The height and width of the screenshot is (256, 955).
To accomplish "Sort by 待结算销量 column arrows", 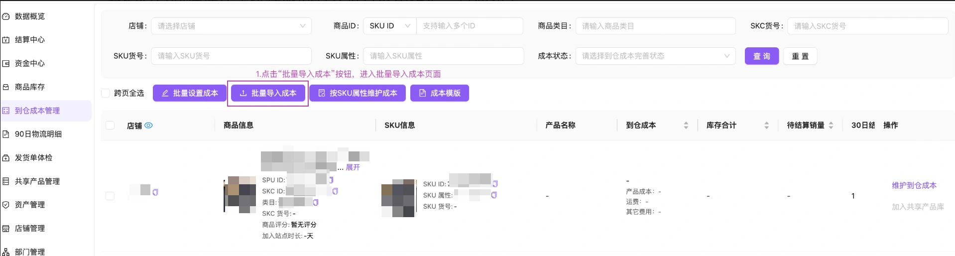I will click(x=831, y=126).
